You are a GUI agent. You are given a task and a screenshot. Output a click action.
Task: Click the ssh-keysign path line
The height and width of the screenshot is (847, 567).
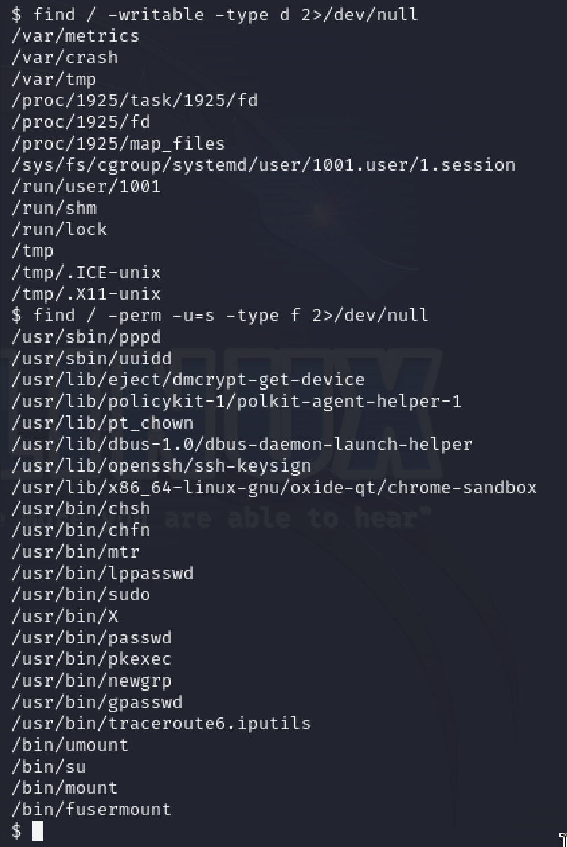pos(161,466)
